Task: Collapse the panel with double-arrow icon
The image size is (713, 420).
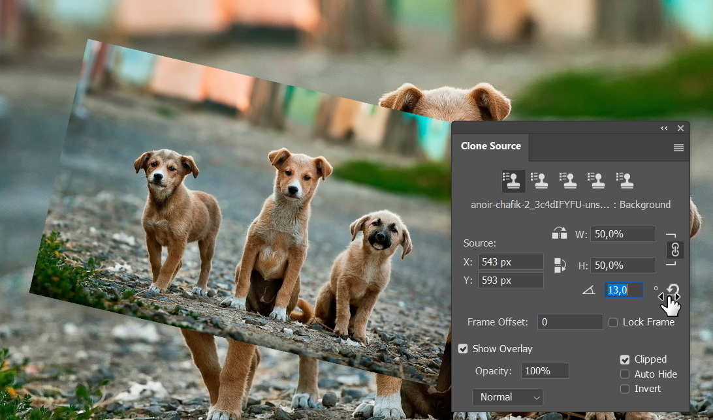Action: coord(664,128)
